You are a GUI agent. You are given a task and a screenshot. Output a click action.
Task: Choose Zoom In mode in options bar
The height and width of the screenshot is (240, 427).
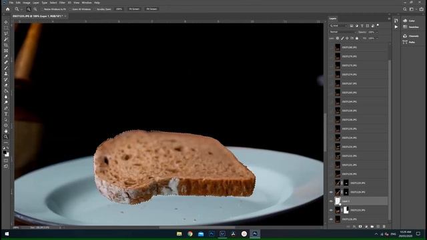29,9
